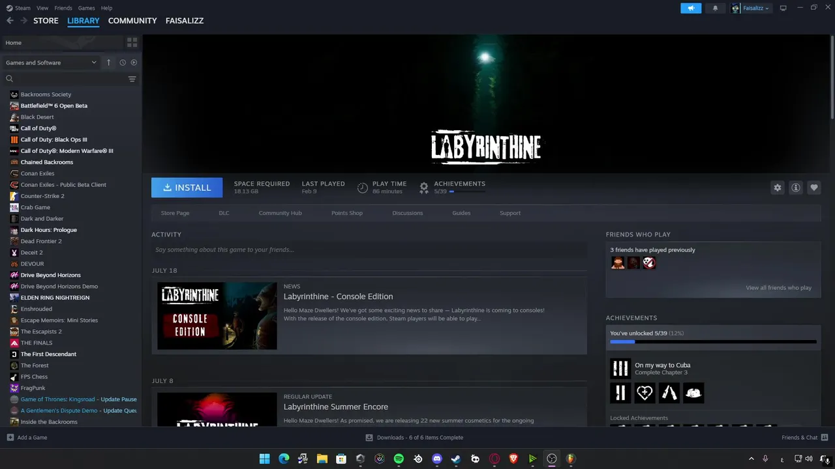This screenshot has height=469, width=835.
Task: Go to the COMMUNITY tab
Action: click(132, 21)
